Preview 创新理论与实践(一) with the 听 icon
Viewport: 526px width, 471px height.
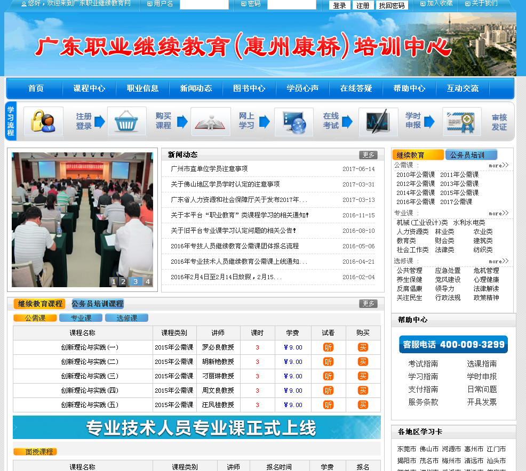[x=328, y=347]
